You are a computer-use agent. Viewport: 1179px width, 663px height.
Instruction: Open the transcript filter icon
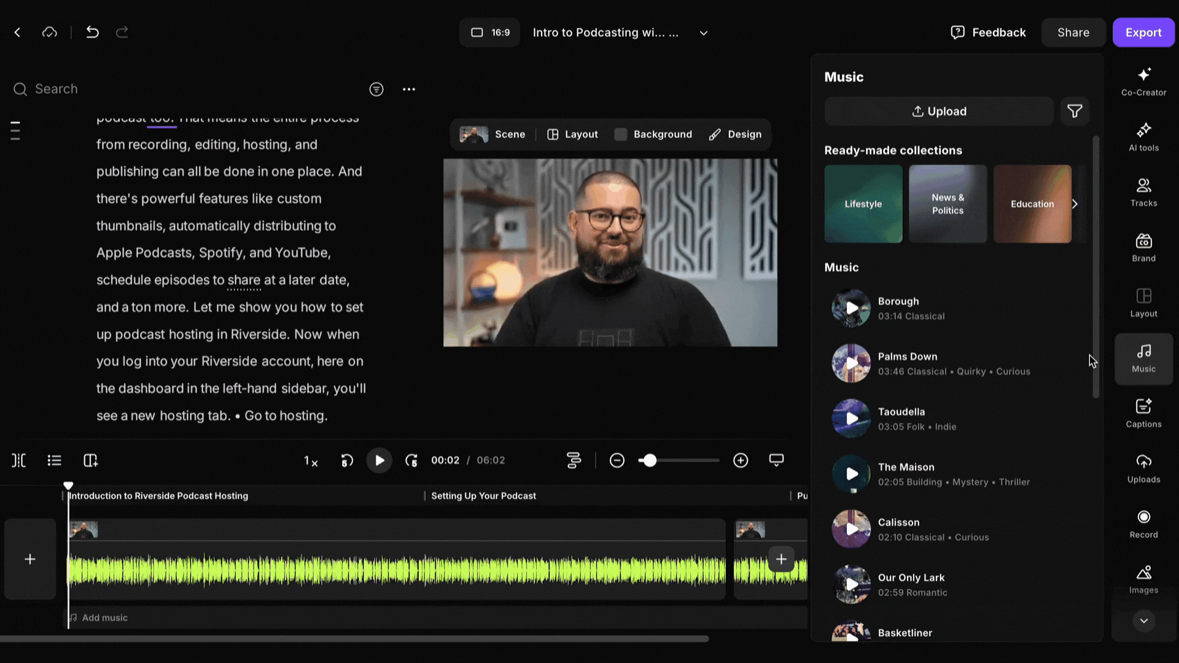[x=376, y=90]
